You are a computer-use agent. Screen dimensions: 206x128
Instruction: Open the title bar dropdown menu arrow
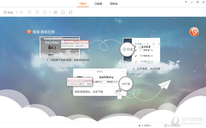click(x=186, y=2)
